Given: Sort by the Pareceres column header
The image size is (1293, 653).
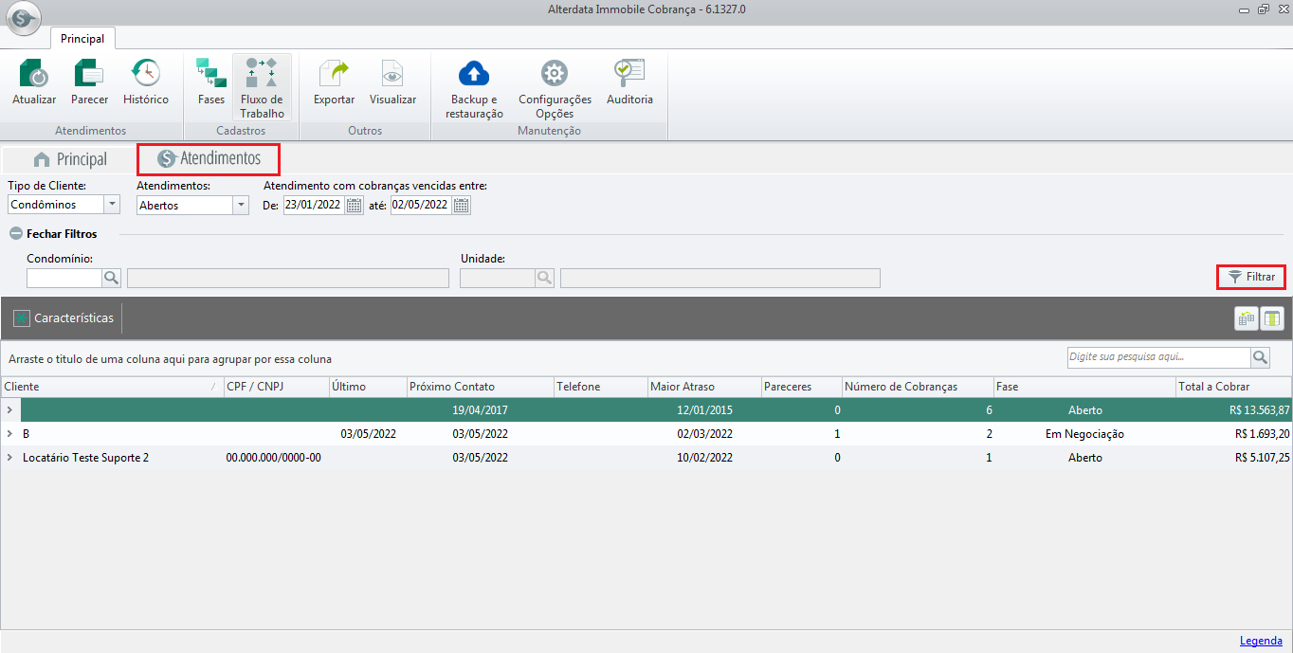Looking at the screenshot, I should [x=801, y=387].
